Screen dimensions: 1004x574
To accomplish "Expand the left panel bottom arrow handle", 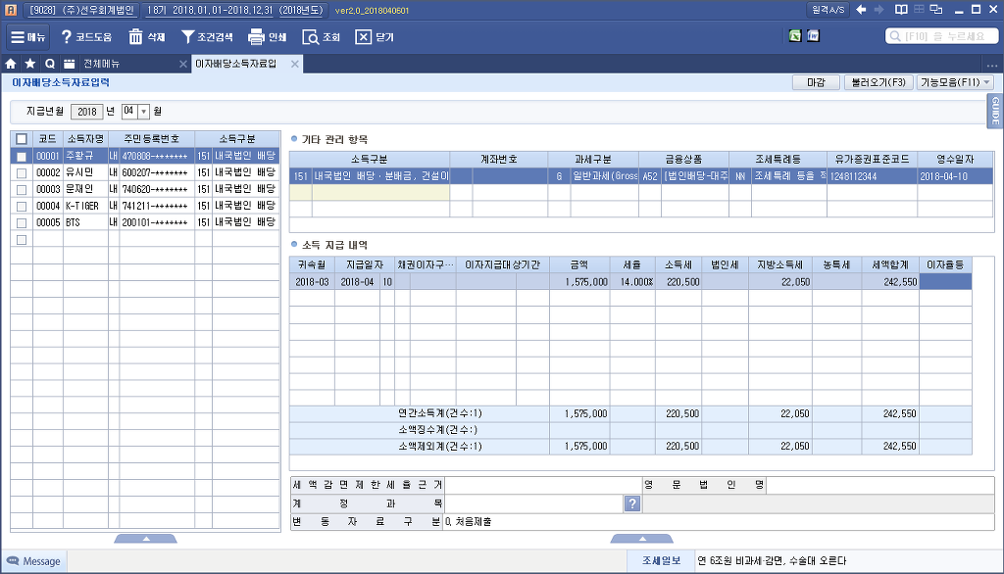I will [145, 539].
